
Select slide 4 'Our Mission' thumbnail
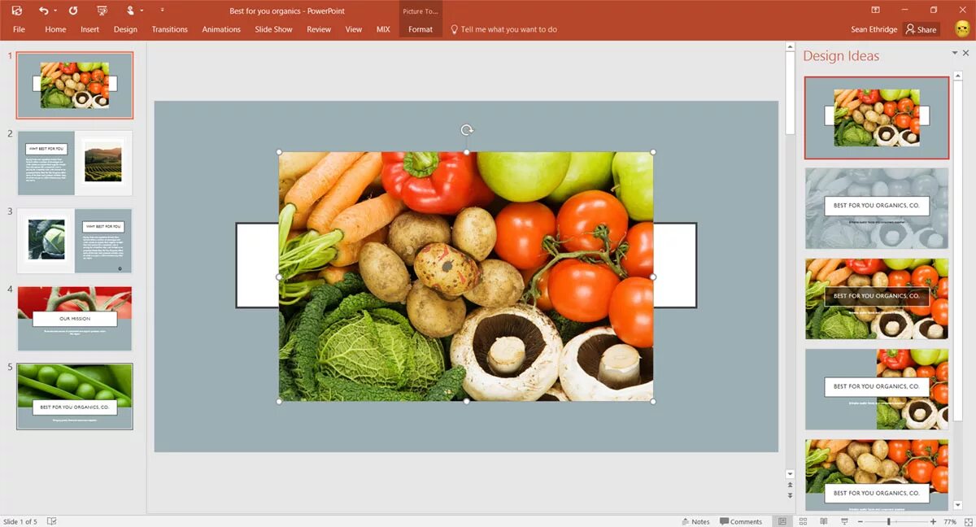[75, 319]
